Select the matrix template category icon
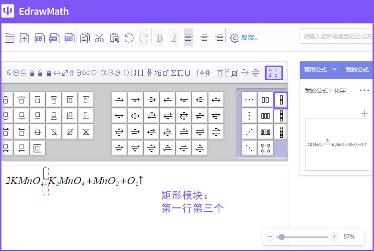 (x=273, y=73)
